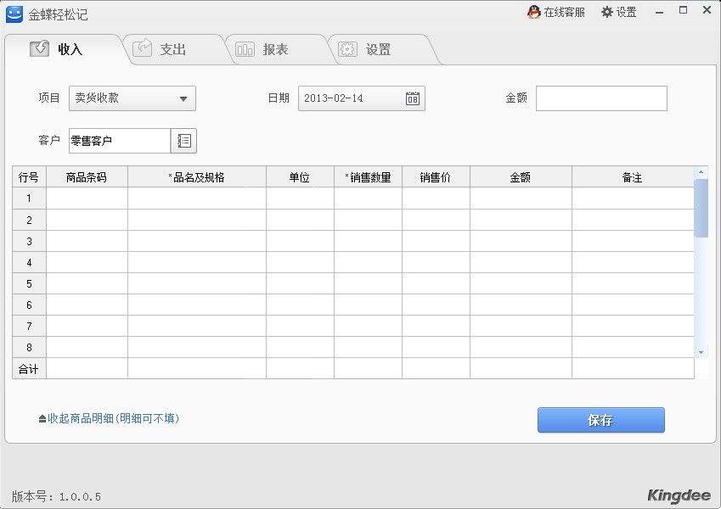721x509 pixels.
Task: Open the gear settings (设置) in title bar
Action: (618, 12)
